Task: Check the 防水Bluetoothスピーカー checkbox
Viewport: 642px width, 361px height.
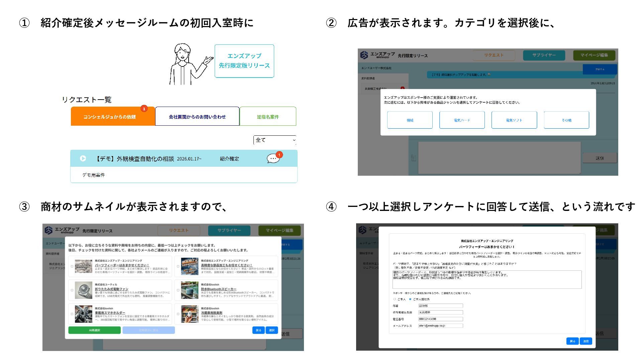Action: (178, 290)
